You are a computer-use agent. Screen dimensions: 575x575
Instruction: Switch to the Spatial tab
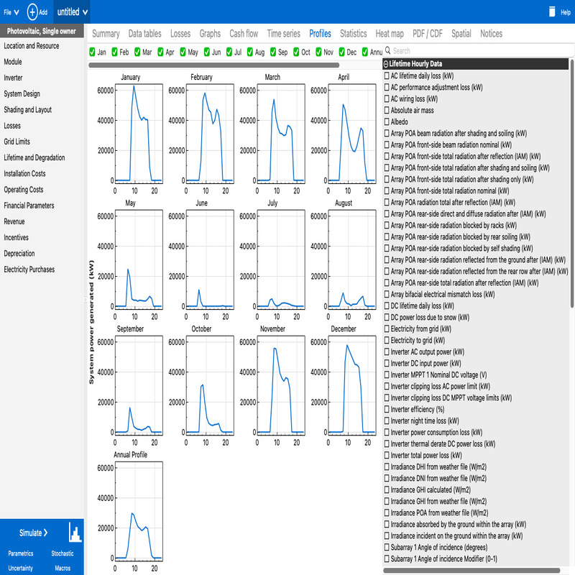pos(461,34)
